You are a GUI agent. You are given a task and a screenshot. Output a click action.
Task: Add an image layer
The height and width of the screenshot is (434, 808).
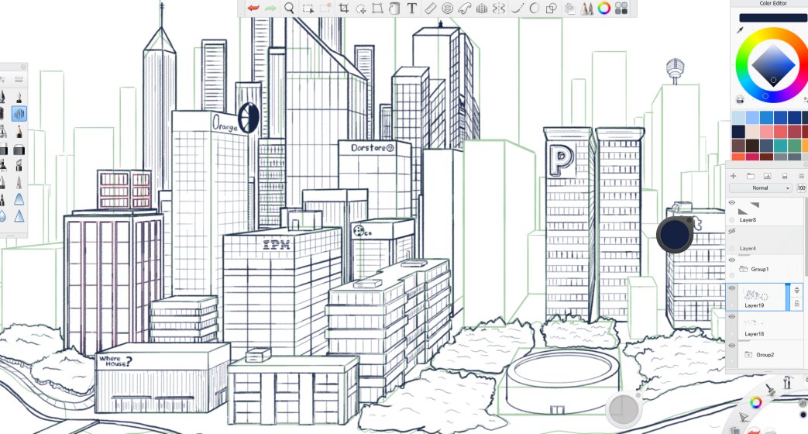(x=767, y=176)
